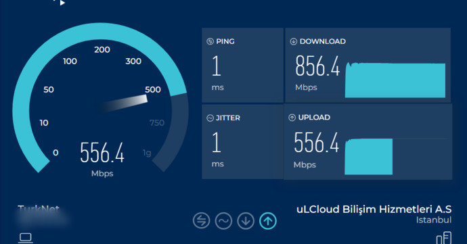Click the 100 mark on the gauge
Screen dimensions: 467x244
click(x=70, y=62)
